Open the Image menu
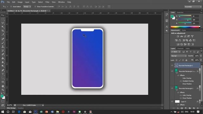This screenshot has height=114, width=203. pos(20,2)
